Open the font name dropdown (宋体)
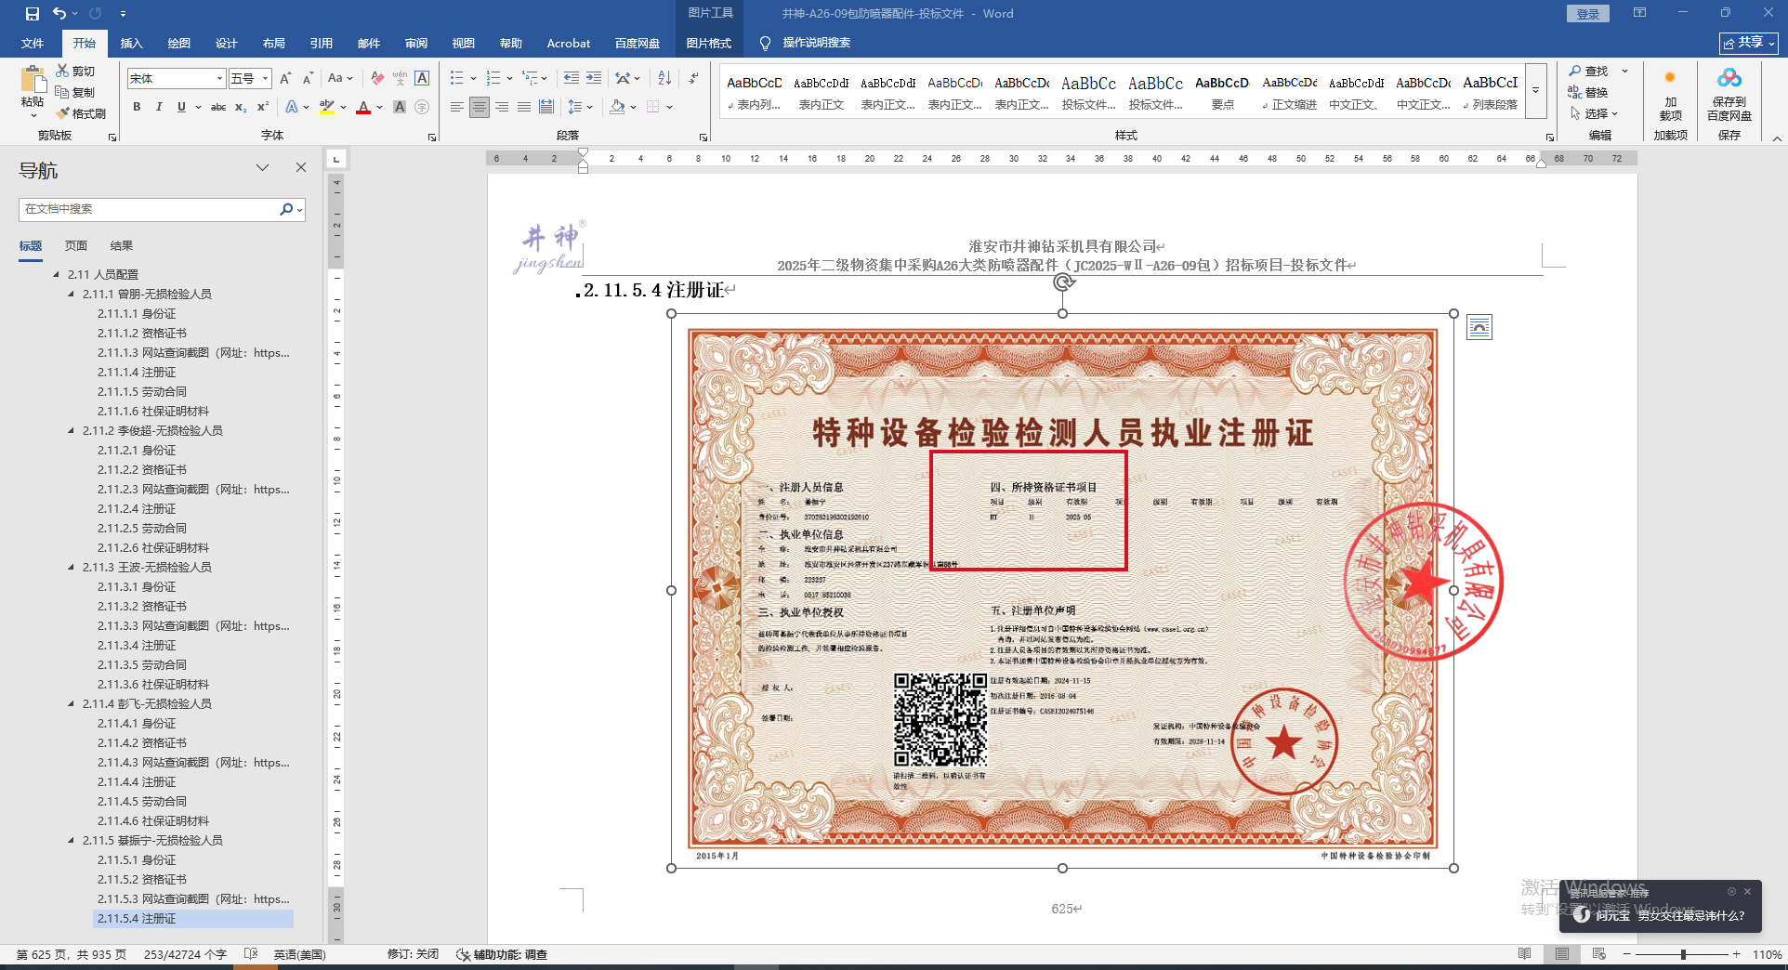This screenshot has height=970, width=1788. (x=219, y=79)
